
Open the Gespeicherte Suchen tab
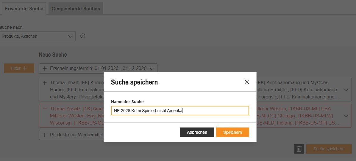(x=76, y=9)
